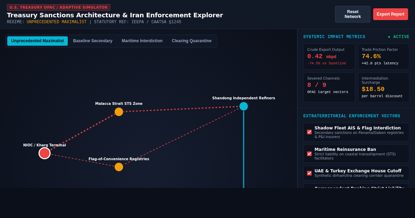Open the Maritime Interdiction tab
The image size is (415, 218).
[x=142, y=41]
